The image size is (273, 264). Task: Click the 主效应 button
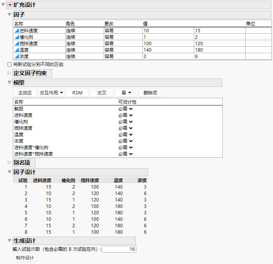25,93
